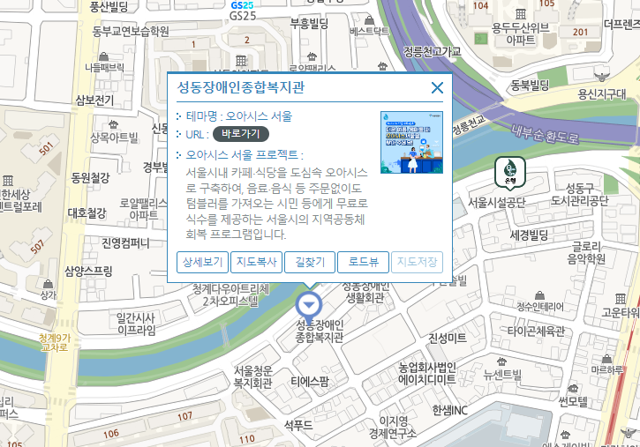Click the 동부교연보습학원 label
This screenshot has width=640, height=447.
click(130, 32)
